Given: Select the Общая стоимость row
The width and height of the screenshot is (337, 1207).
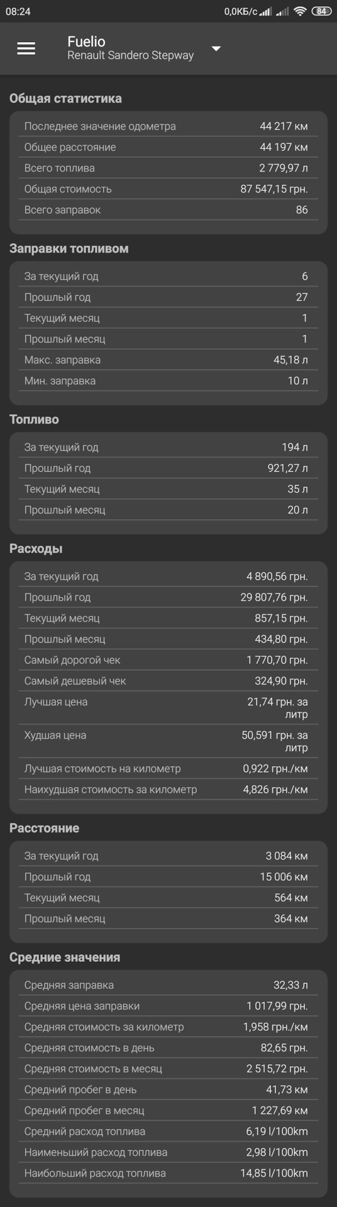Looking at the screenshot, I should (x=168, y=189).
